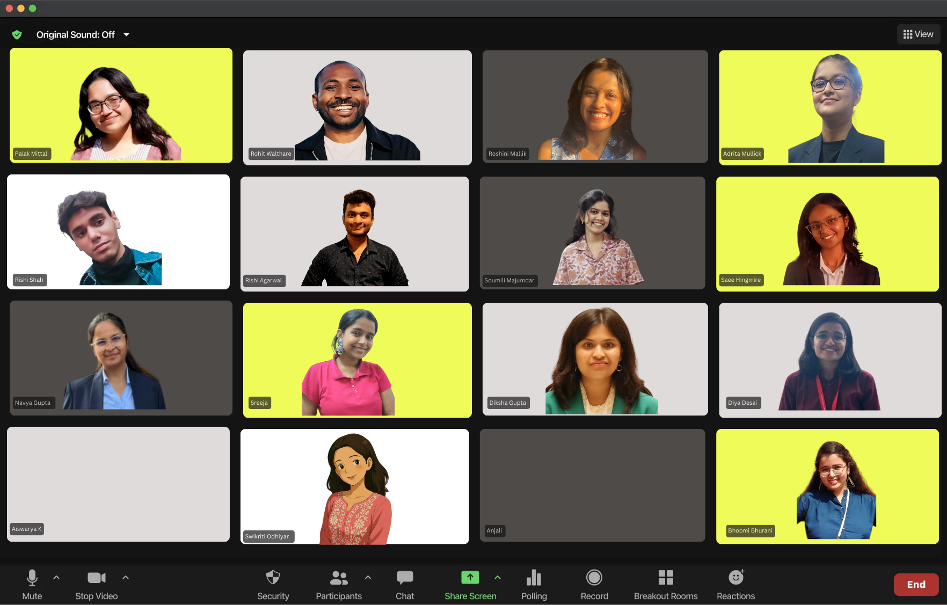Select Bhoomi Bhurani's video tile
The height and width of the screenshot is (605, 947).
pos(827,486)
